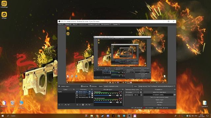Open Свойства button in source toolbar
211x118 pixels.
click(84, 86)
